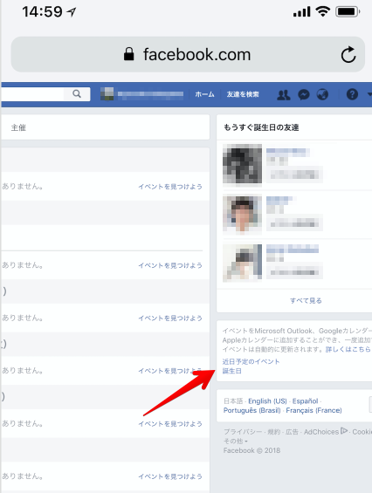This screenshot has height=493, width=372.
Task: Open the 広告 footer link
Action: 292,432
